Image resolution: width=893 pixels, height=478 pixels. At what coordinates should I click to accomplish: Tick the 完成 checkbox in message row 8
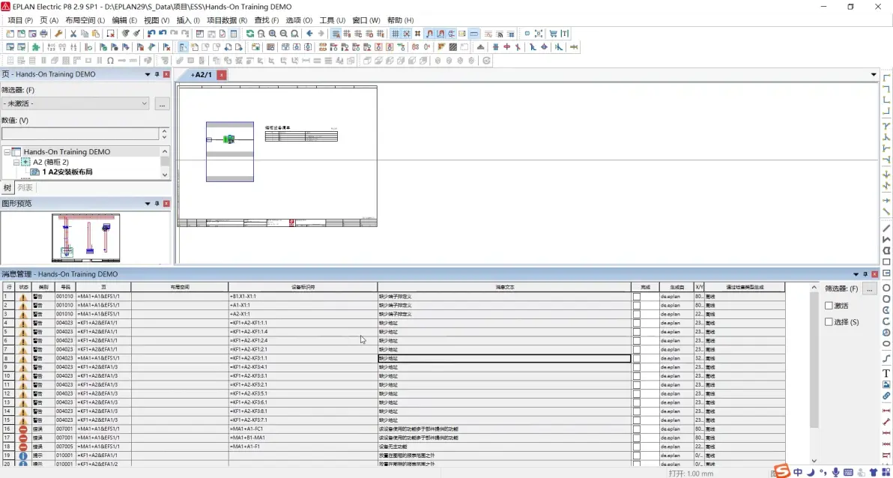[637, 358]
